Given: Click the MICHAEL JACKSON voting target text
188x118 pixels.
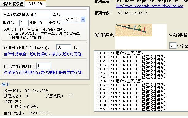Looking at the screenshot, I should (x=133, y=13).
